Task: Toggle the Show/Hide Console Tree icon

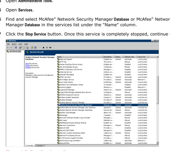Action: (16, 48)
